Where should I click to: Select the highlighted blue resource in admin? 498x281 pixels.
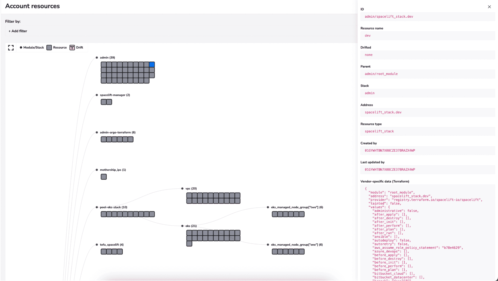point(152,65)
